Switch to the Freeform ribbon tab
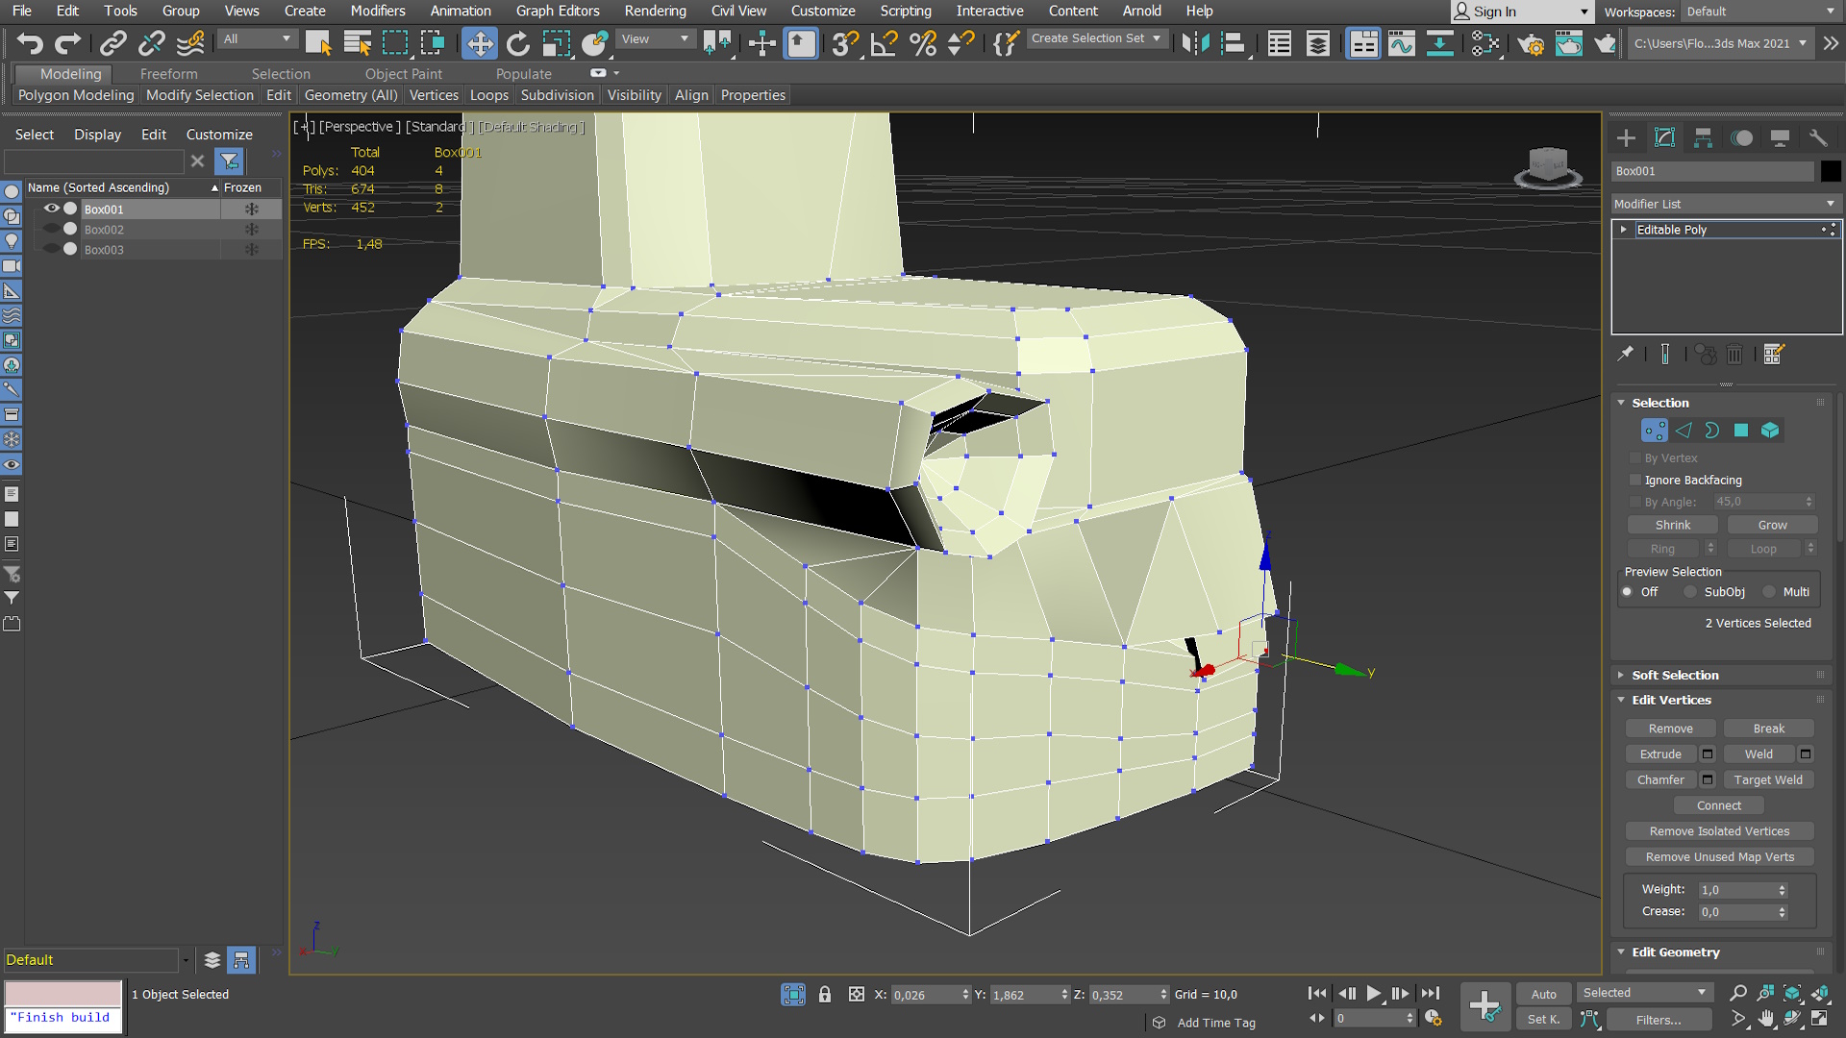Image resolution: width=1846 pixels, height=1038 pixels. [168, 74]
